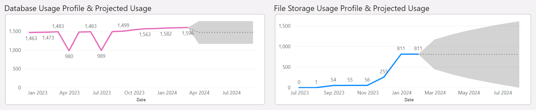Select the 54 file storage data label
This screenshot has height=110, width=536.
click(333, 80)
